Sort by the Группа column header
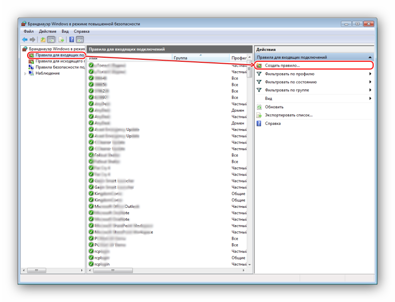This screenshot has height=302, width=395. pos(201,58)
